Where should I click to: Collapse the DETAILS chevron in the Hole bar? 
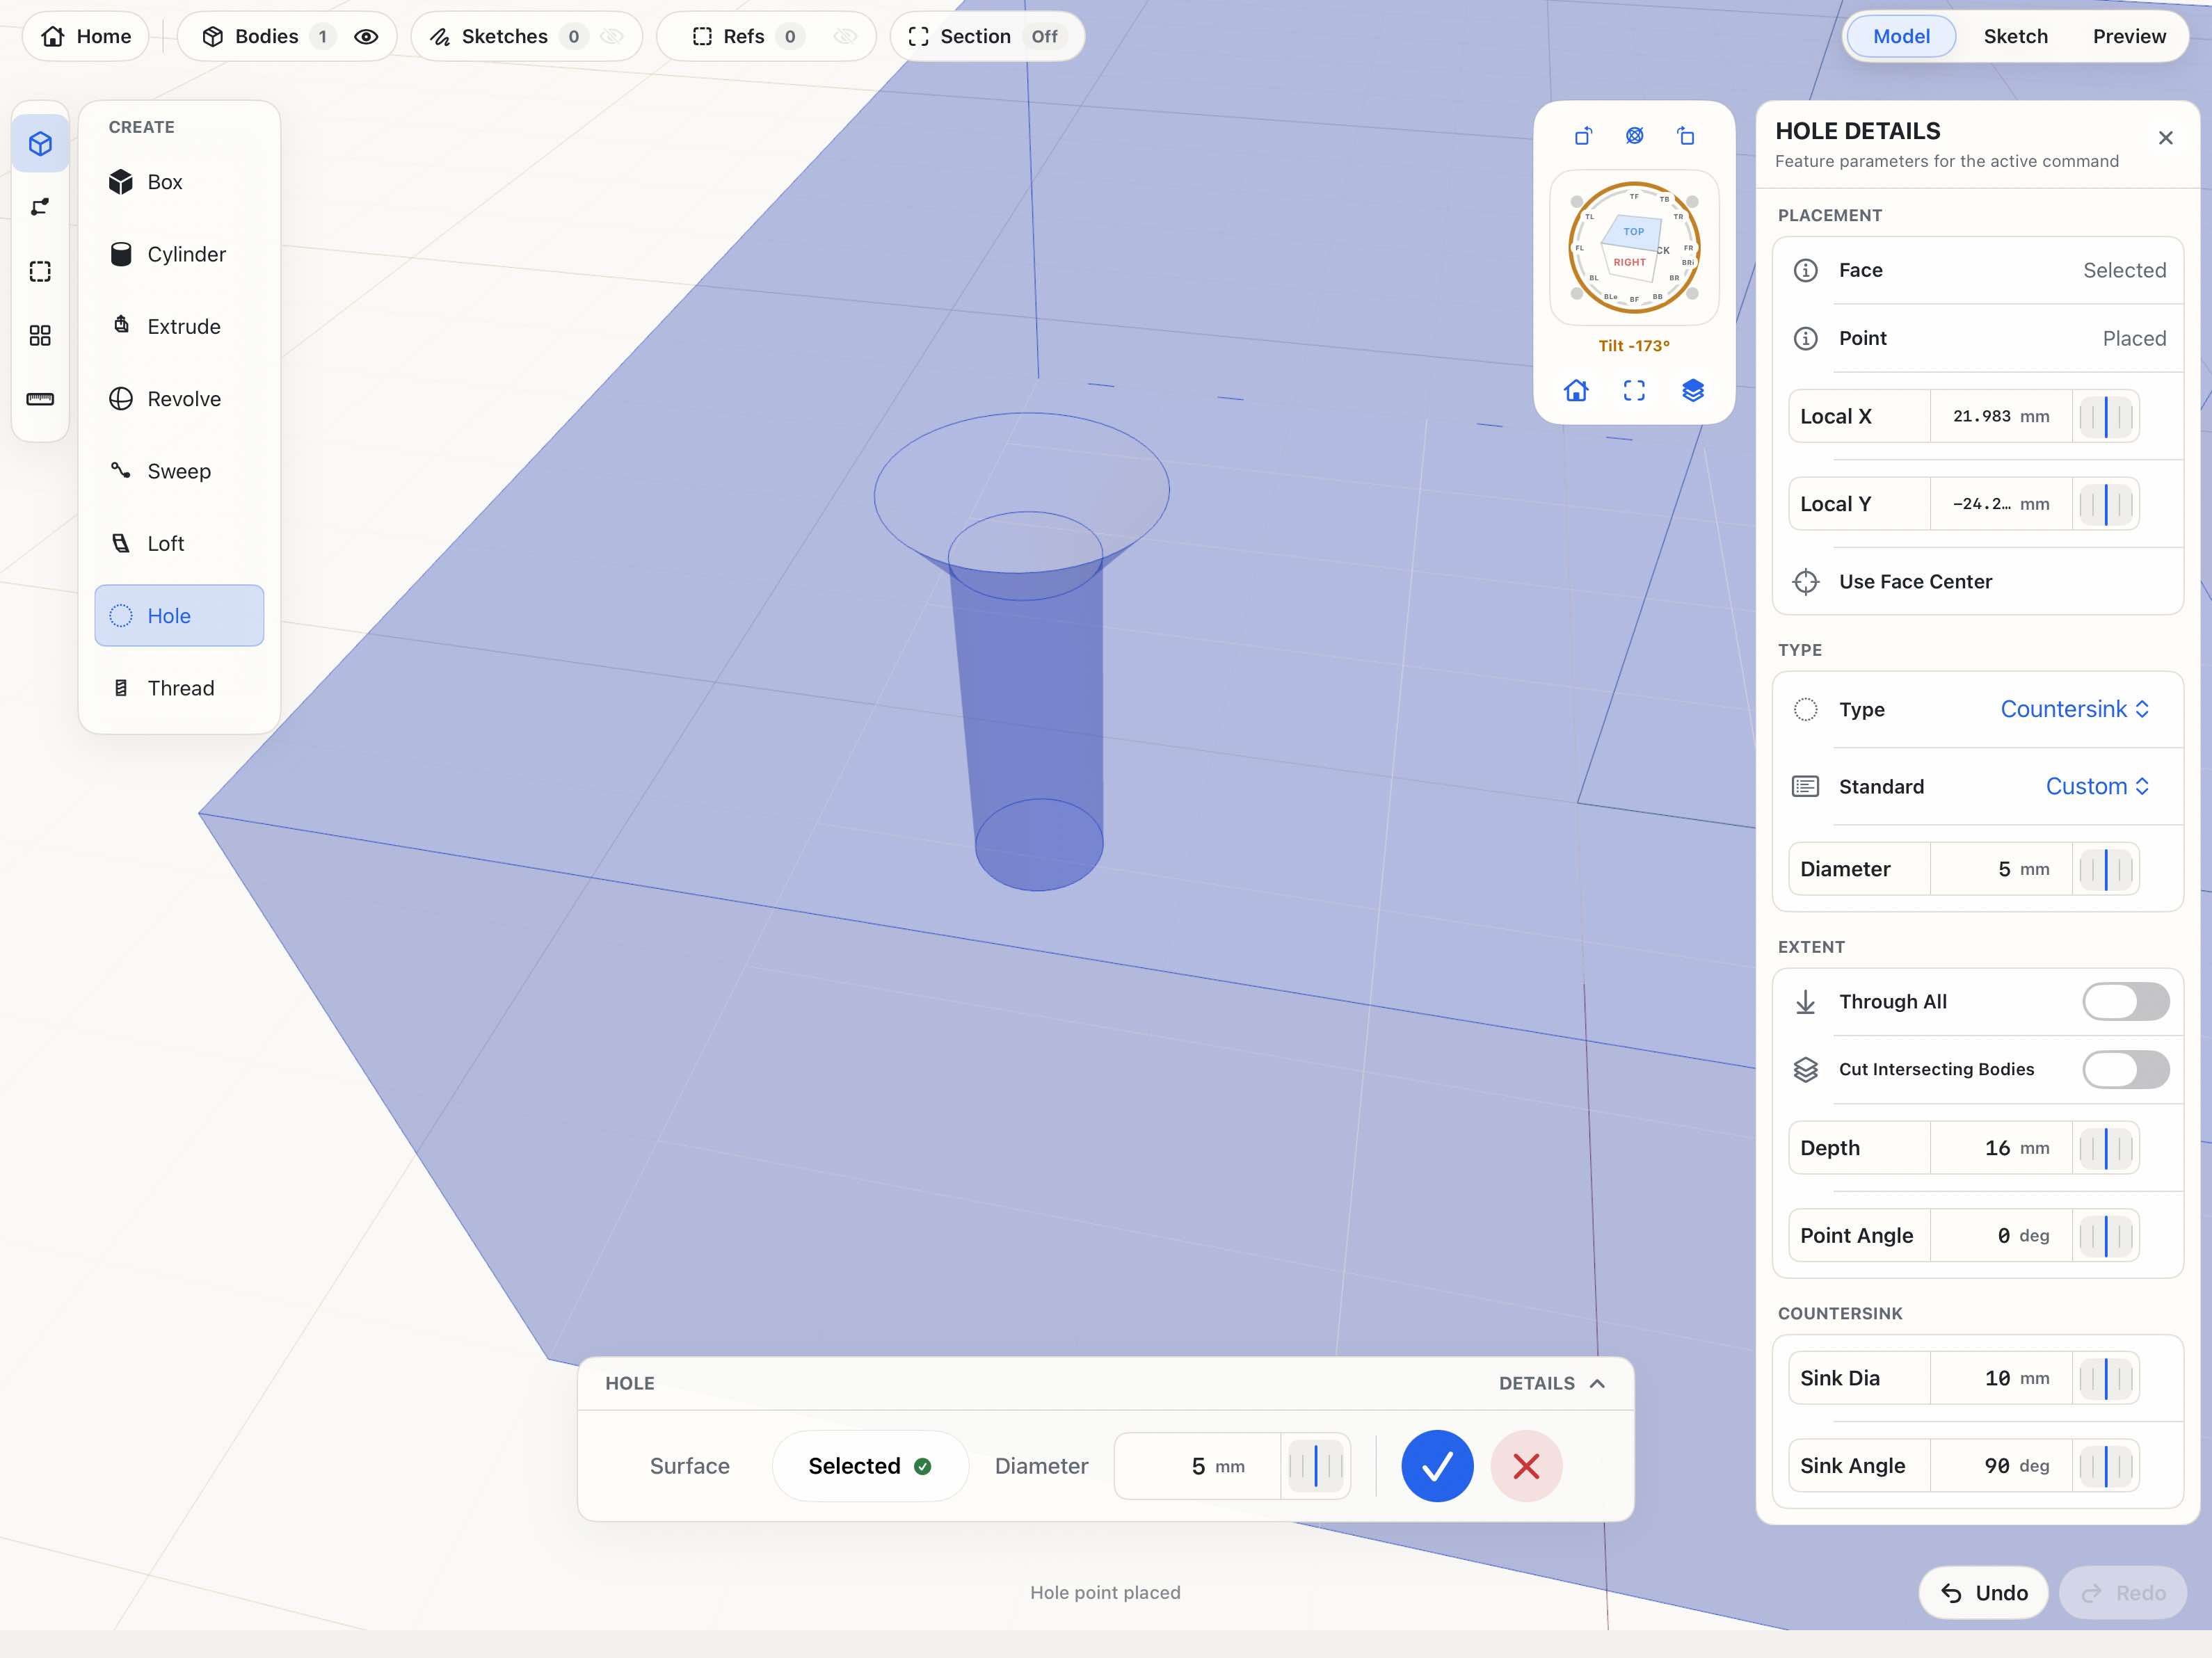(x=1598, y=1384)
